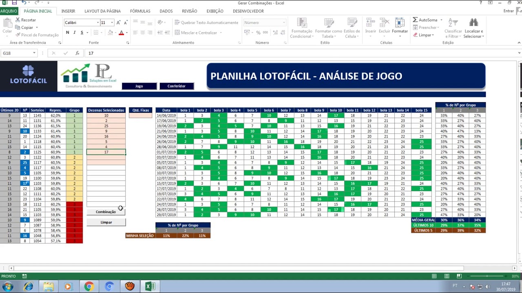Image resolution: width=522 pixels, height=293 pixels.
Task: Toggle bottom vertical alignment
Action: (150, 22)
